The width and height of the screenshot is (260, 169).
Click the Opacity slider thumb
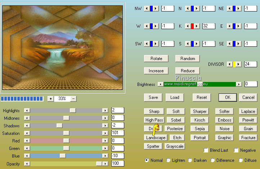coord(99,164)
